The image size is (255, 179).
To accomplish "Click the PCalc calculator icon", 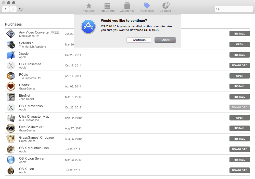I will [11, 76].
